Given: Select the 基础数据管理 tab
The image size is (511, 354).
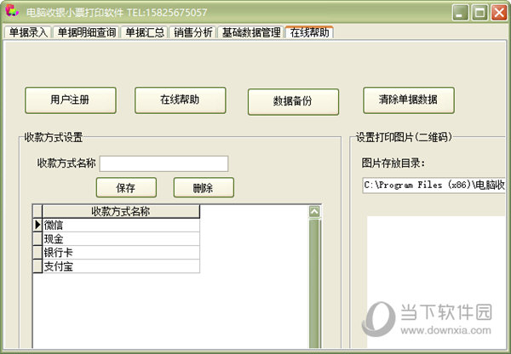Looking at the screenshot, I should point(251,32).
